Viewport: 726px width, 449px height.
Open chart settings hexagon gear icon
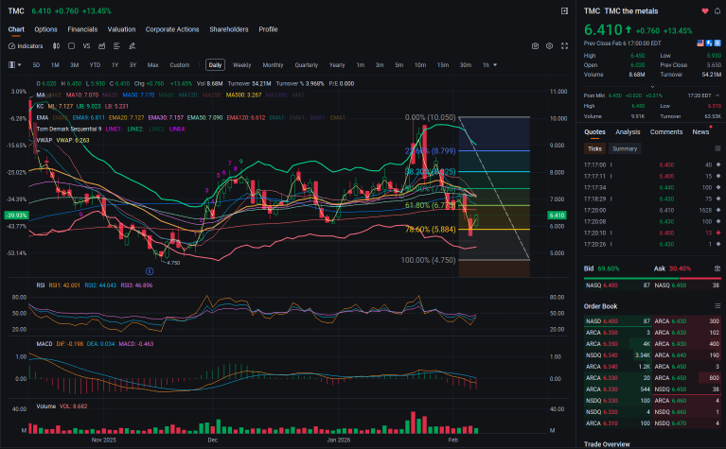pyautogui.click(x=550, y=46)
